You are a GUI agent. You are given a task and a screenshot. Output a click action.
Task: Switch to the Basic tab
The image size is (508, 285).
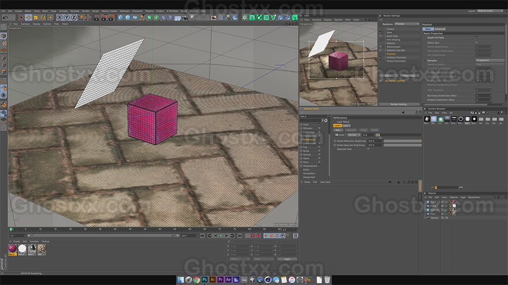(428, 29)
